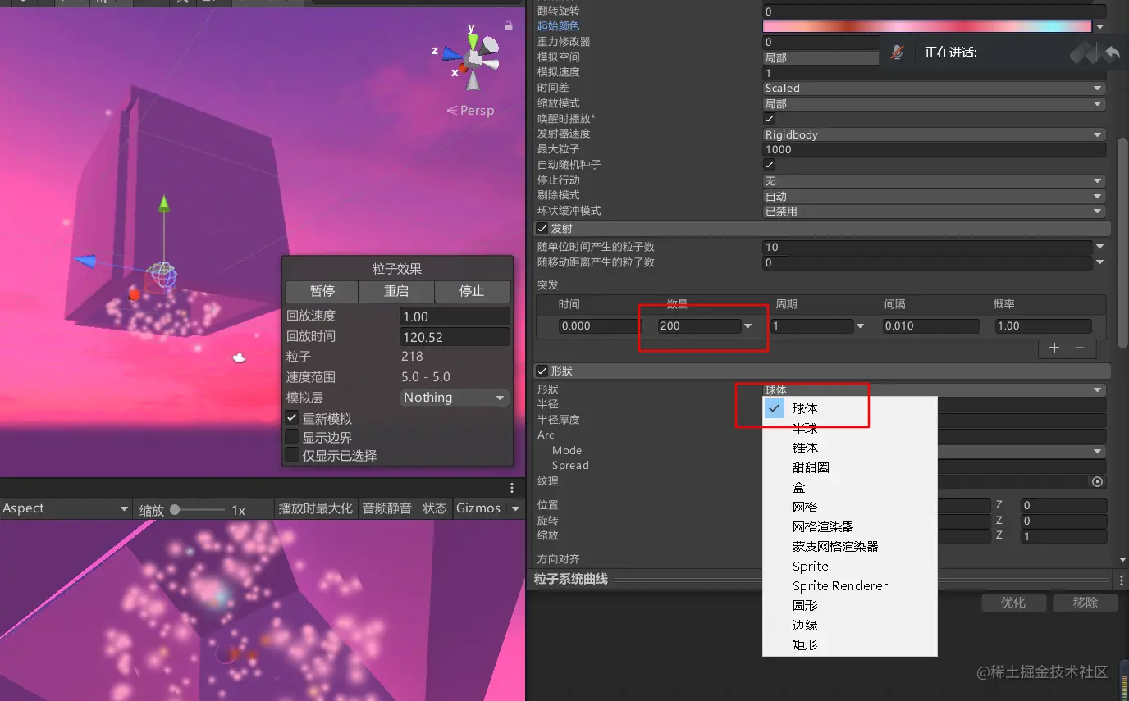Enable 仅显示已选择 checkbox
This screenshot has height=701, width=1129.
(x=291, y=455)
